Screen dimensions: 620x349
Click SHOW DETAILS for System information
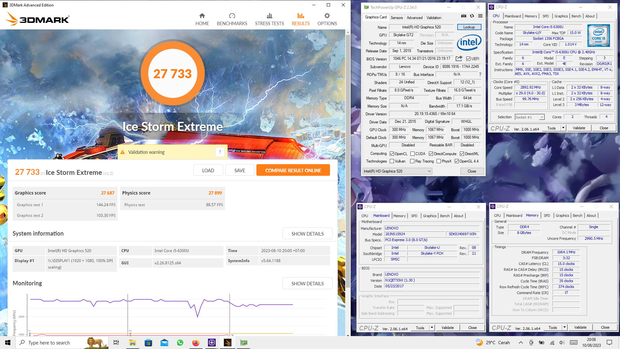click(307, 234)
